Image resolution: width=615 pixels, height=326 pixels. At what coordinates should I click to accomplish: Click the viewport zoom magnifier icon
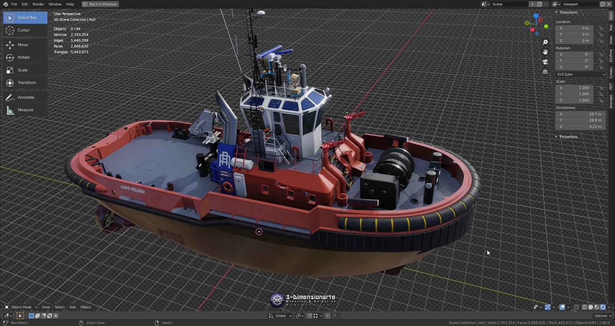pyautogui.click(x=545, y=42)
